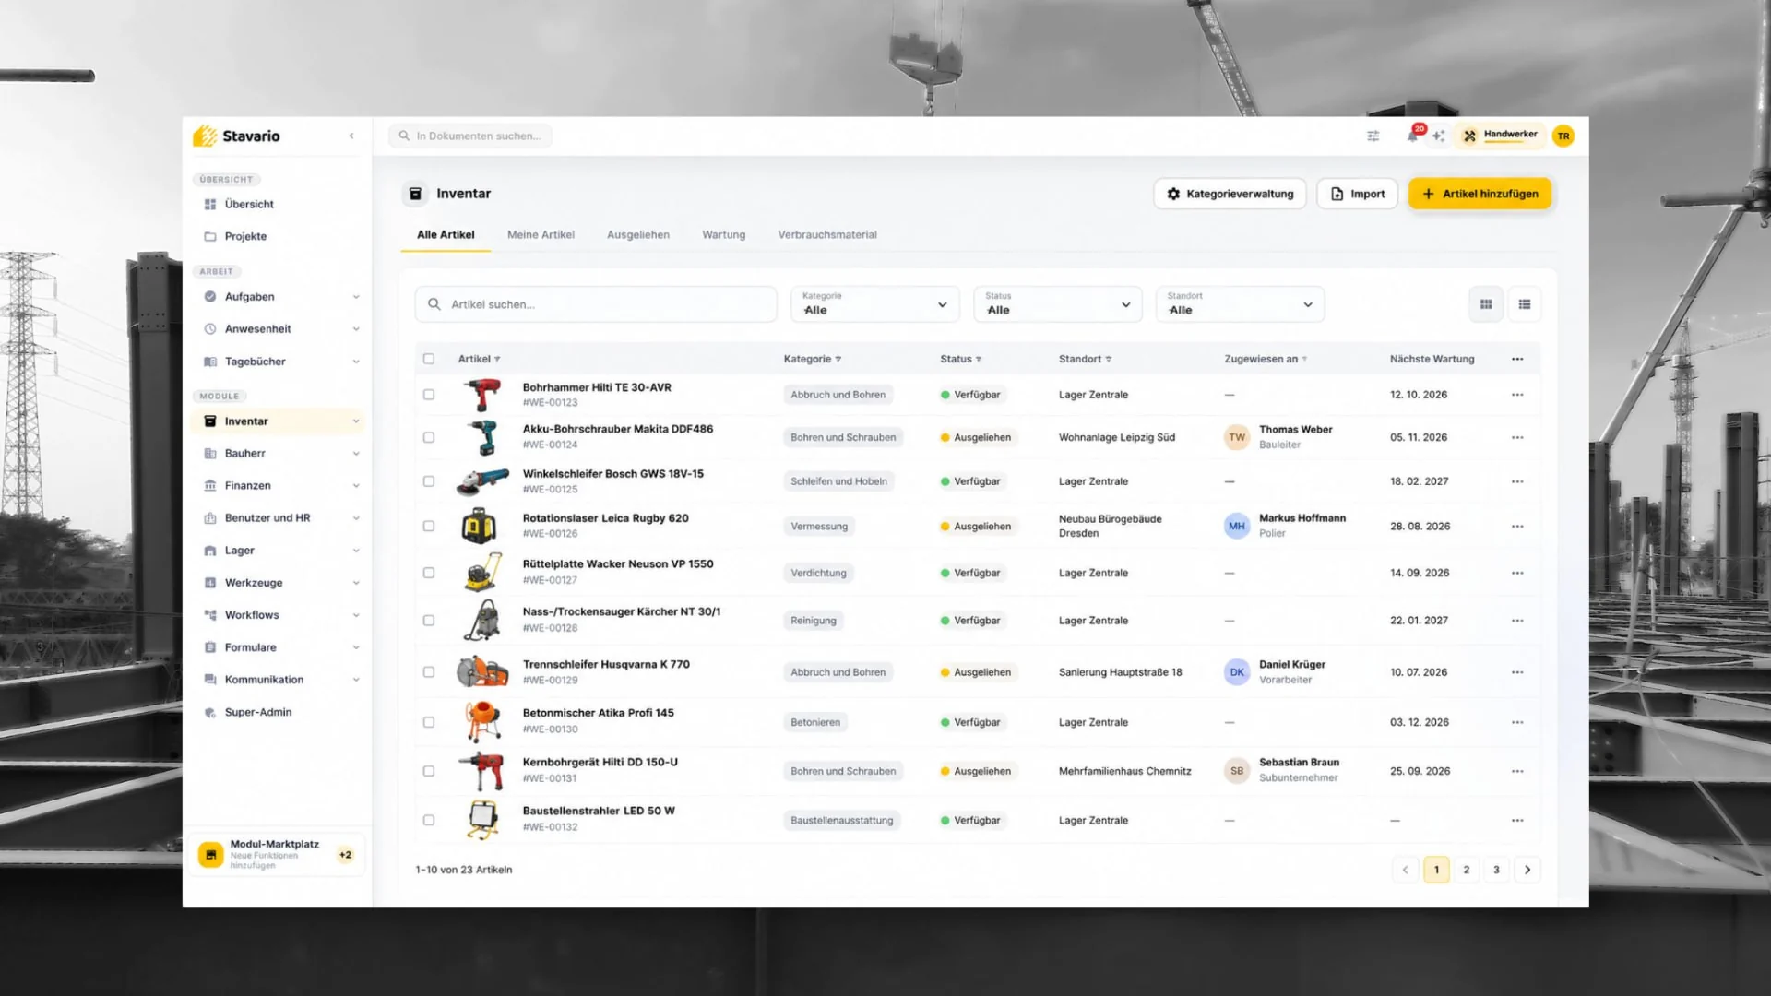This screenshot has width=1771, height=996.
Task: Click the Modul-Marktplatz store icon
Action: coord(211,855)
